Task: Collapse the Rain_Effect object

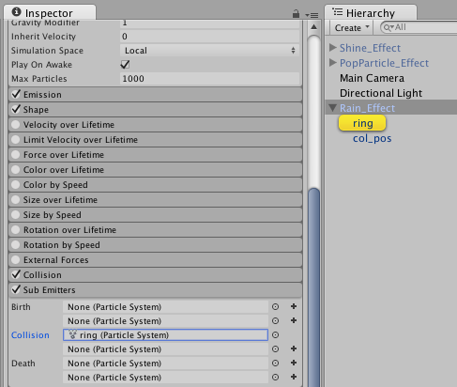Action: 333,108
